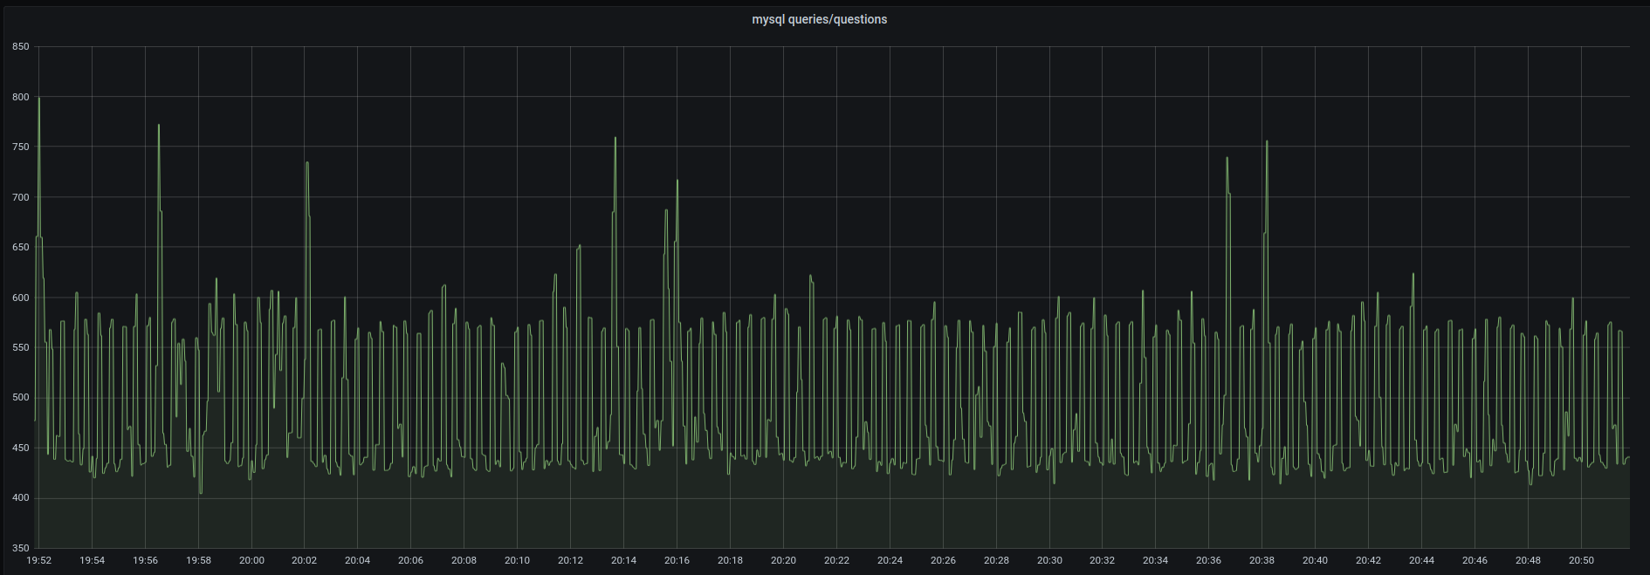Click the highest spike just after 20:38

pos(1267,142)
